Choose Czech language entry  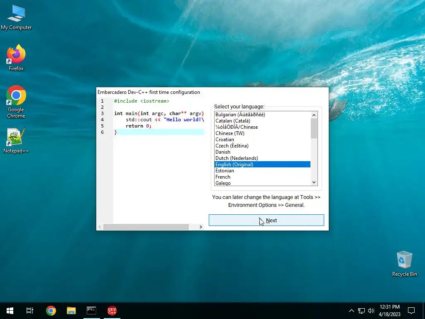262,146
